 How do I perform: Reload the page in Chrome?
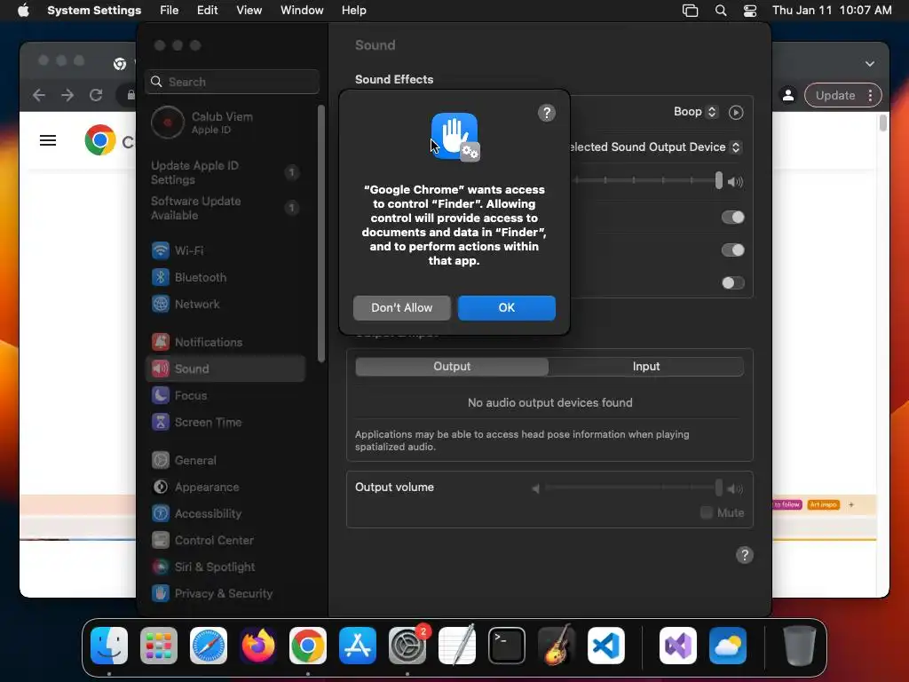[96, 95]
